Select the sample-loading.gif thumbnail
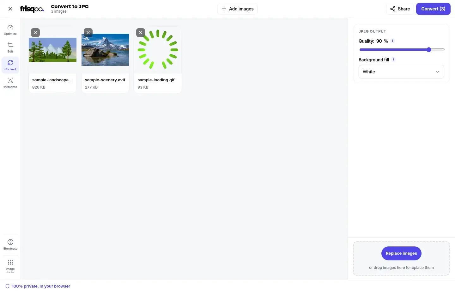The image size is (455, 292). coord(158,49)
